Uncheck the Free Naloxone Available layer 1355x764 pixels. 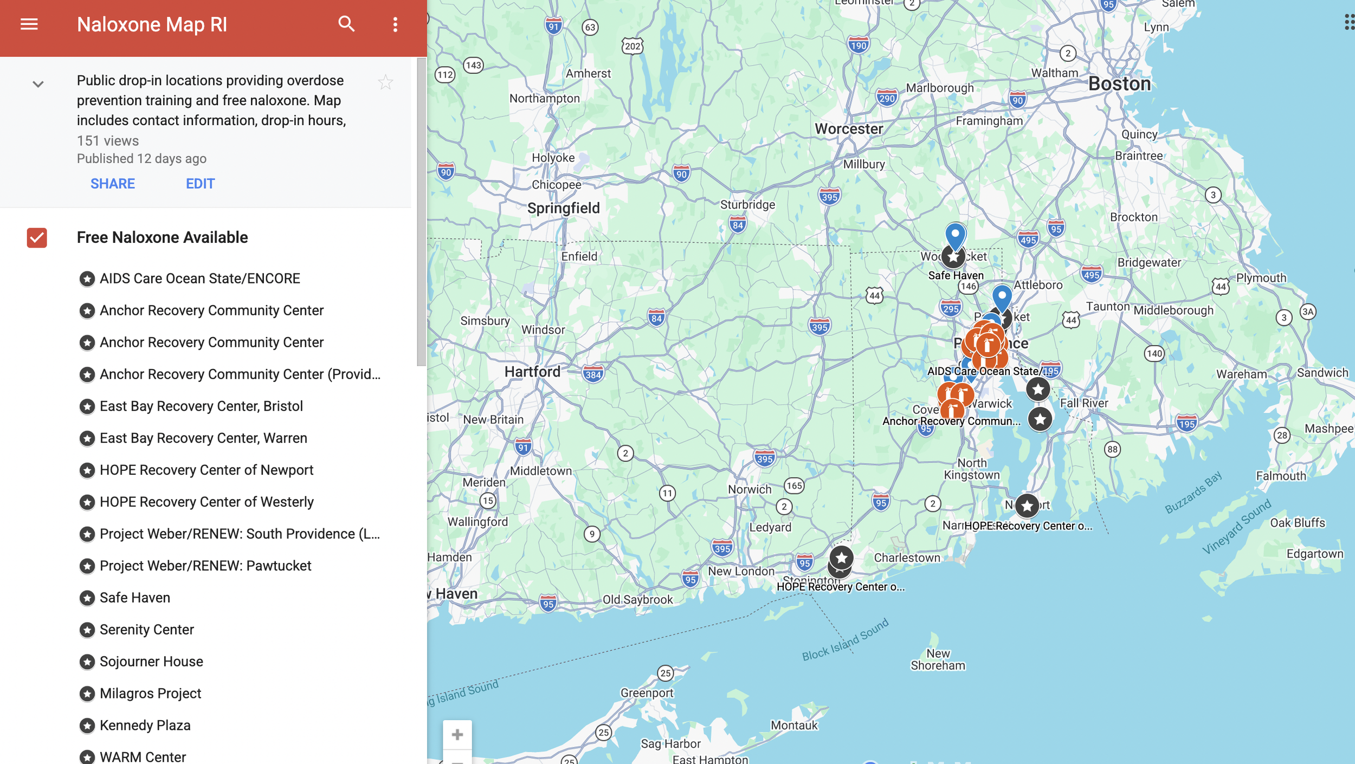click(37, 237)
